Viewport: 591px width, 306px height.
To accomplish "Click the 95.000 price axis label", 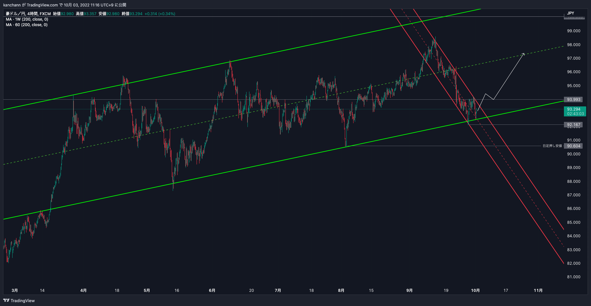I will pos(574,86).
